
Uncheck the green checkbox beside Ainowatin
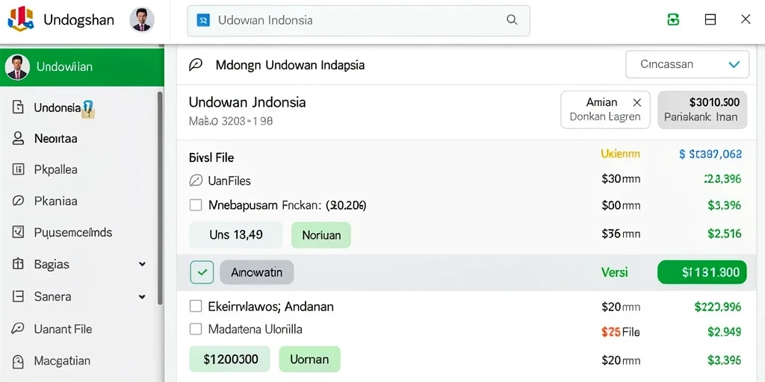(202, 272)
